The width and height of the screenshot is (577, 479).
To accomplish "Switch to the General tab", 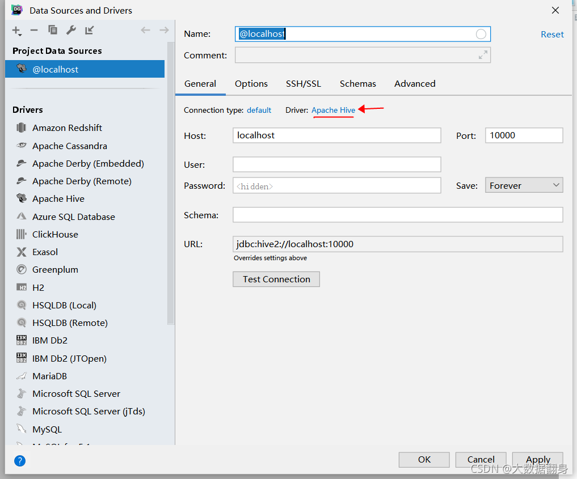I will [x=200, y=84].
